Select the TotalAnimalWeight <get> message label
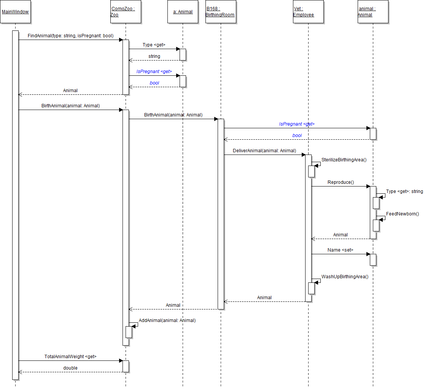 (70, 357)
